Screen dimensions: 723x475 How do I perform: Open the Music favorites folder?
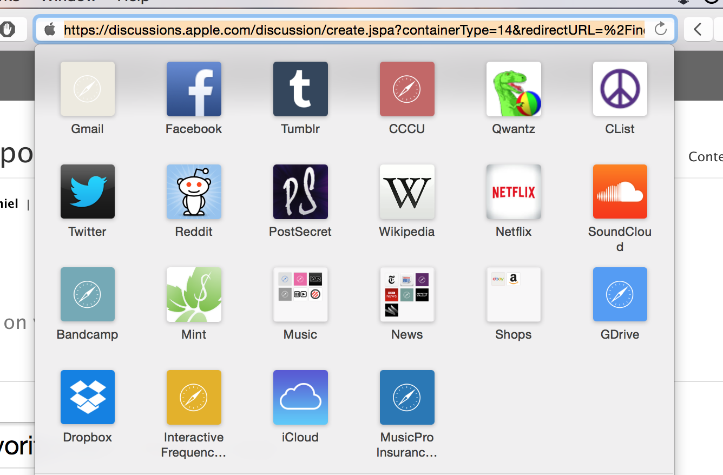pyautogui.click(x=300, y=294)
